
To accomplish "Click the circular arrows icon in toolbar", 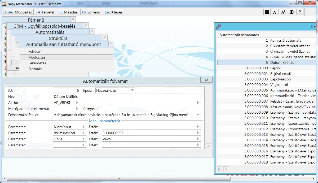I will pyautogui.click(x=291, y=12).
